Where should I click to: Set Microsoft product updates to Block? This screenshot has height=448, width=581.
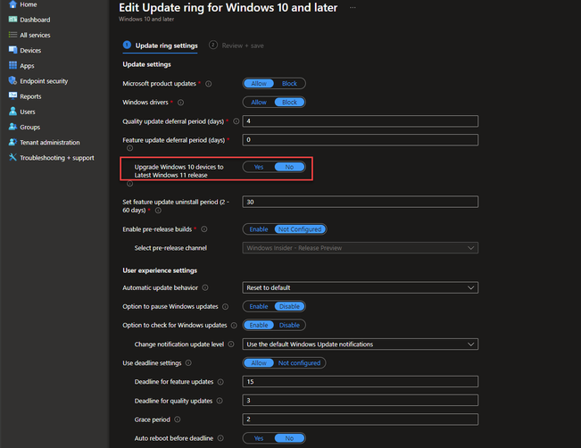tap(289, 83)
